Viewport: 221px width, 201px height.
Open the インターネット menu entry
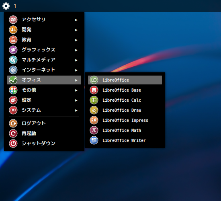[x=44, y=70]
